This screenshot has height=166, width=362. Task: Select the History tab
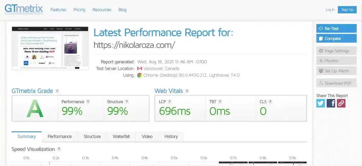[x=171, y=137]
